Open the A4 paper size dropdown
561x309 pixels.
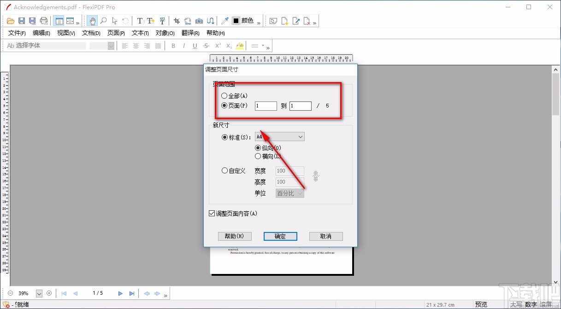click(300, 137)
